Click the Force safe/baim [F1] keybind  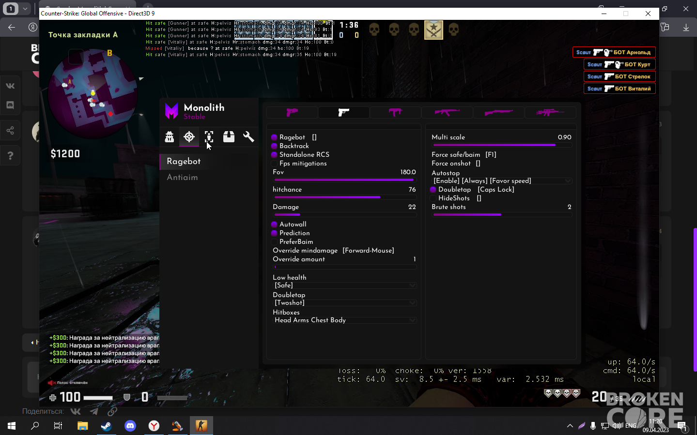(491, 155)
